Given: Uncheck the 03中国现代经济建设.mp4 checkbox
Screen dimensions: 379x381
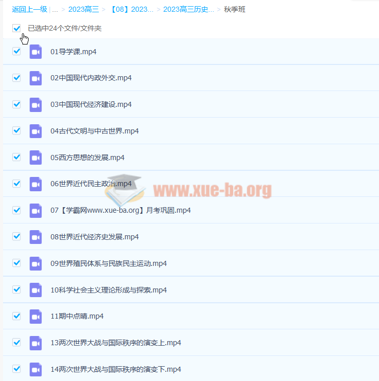Looking at the screenshot, I should pyautogui.click(x=16, y=104).
